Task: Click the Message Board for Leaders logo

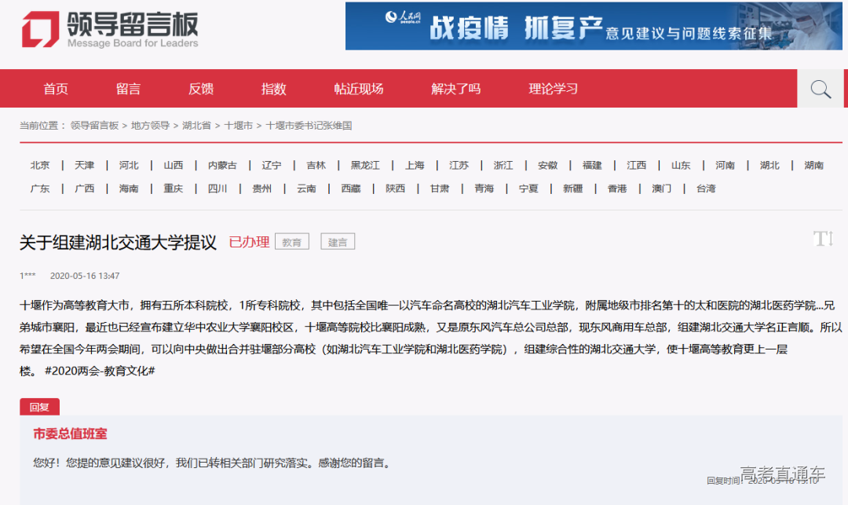Action: 109,29
